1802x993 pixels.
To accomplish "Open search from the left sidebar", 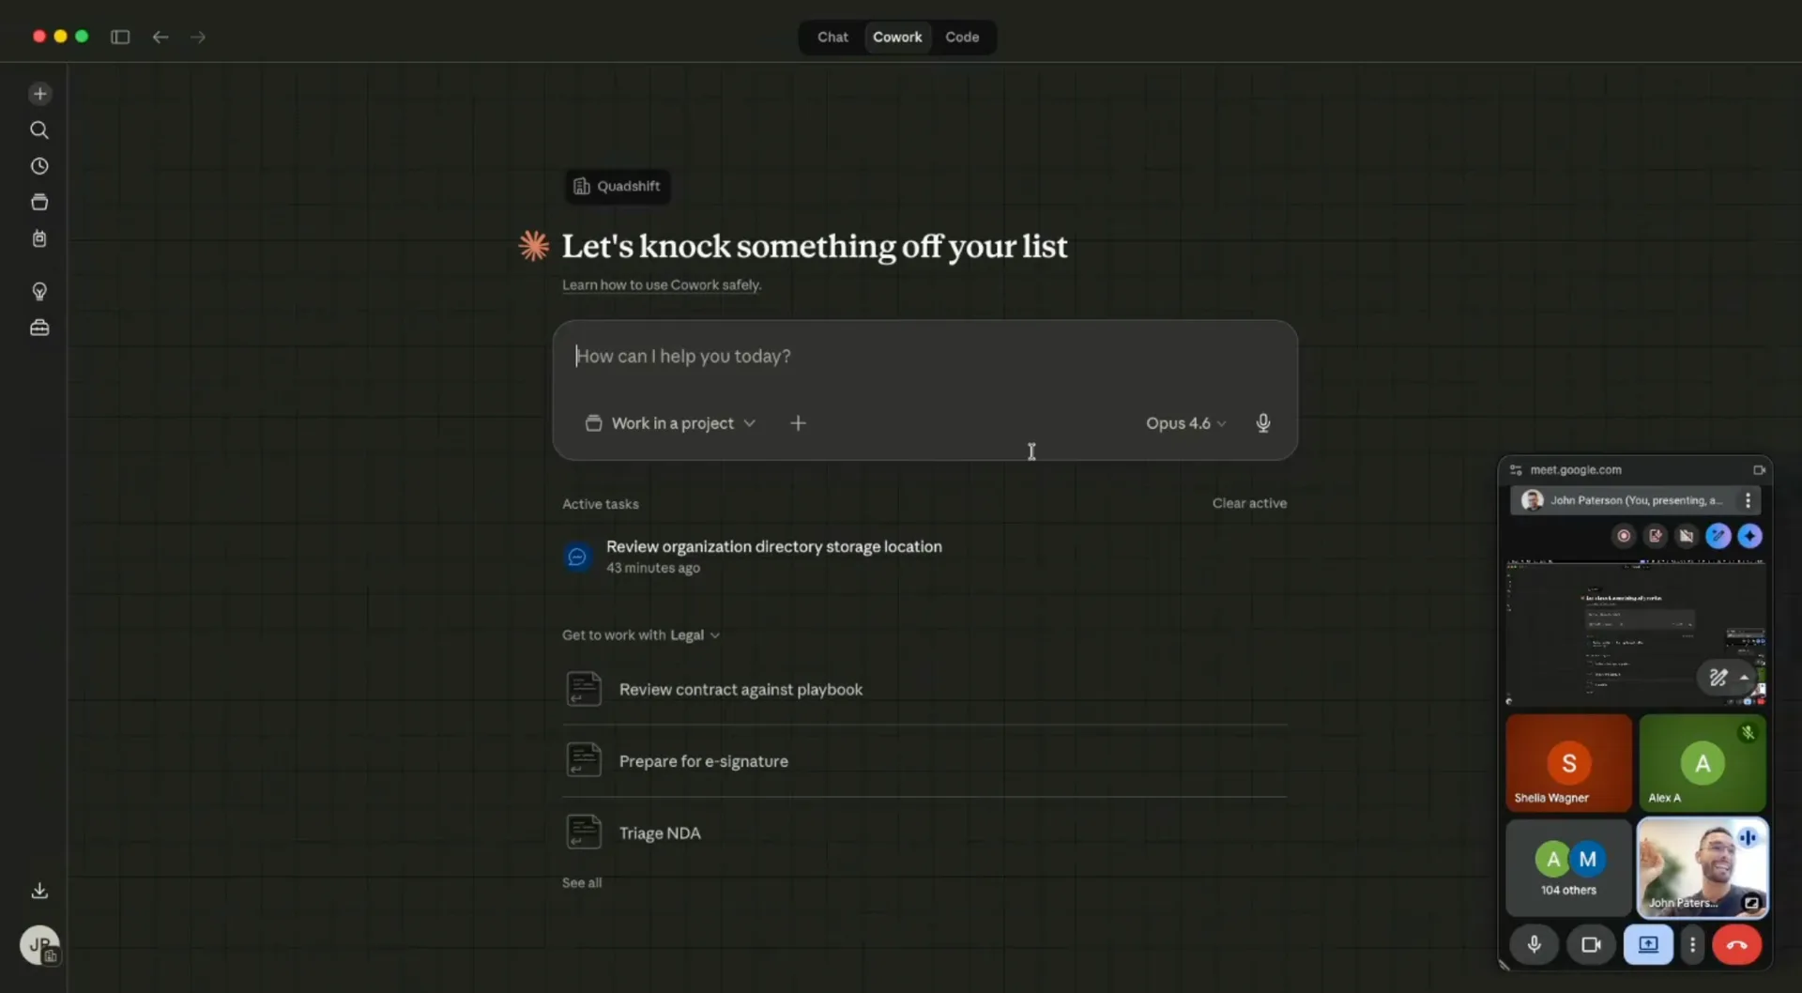I will coord(39,130).
